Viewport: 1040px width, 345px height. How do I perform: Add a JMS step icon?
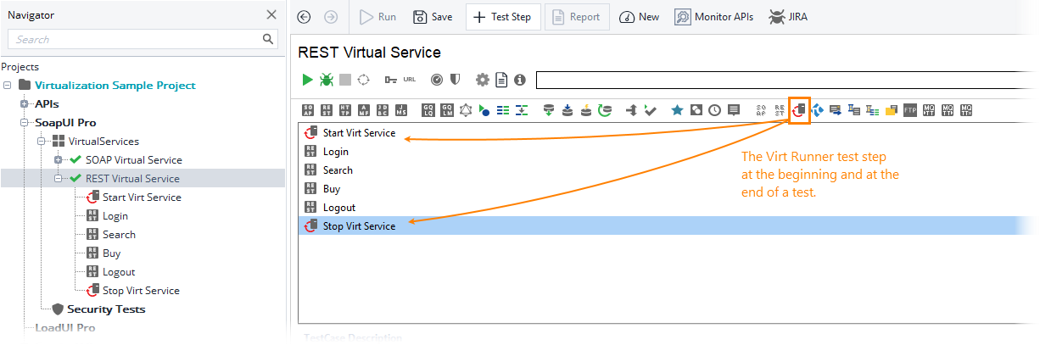[x=401, y=109]
